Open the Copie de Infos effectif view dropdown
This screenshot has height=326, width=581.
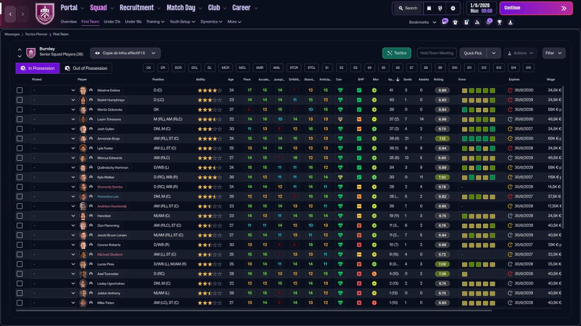click(125, 53)
